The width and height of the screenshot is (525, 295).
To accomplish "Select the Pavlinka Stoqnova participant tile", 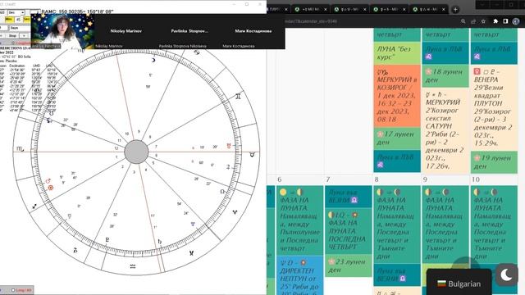I will (189, 31).
